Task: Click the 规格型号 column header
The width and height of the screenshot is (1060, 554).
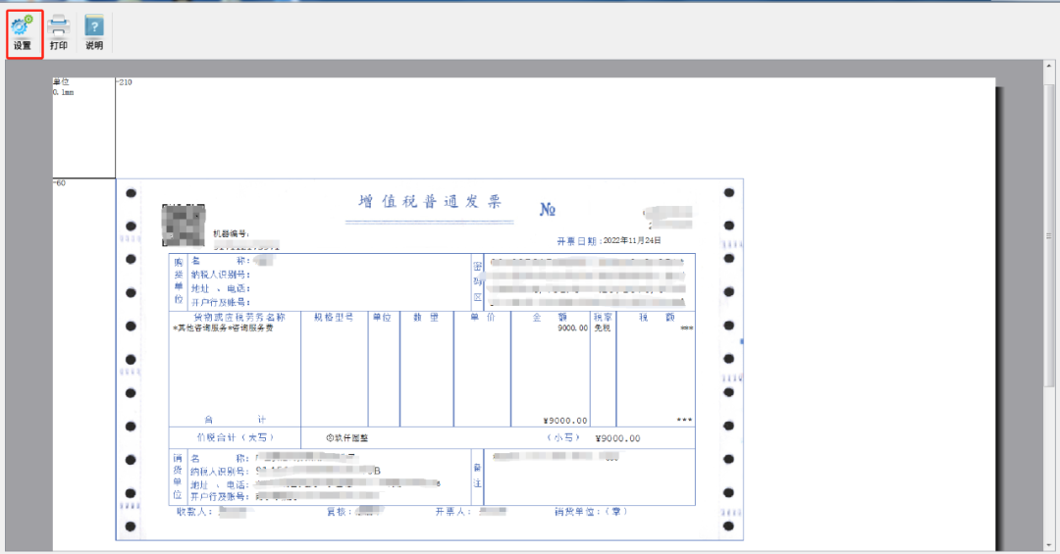Action: point(334,318)
